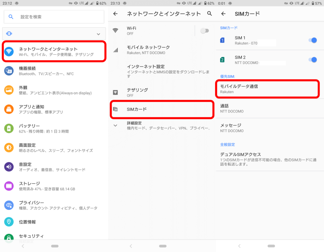Screen dimensions: 324x252
Task: Open プライバシー menu entry
Action: (x=54, y=205)
